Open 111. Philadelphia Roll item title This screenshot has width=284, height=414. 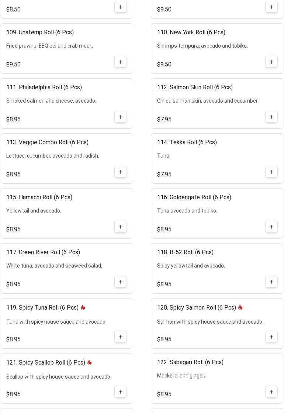(44, 87)
